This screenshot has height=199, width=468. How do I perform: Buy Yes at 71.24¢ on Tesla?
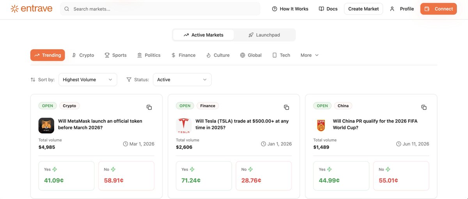tap(204, 176)
